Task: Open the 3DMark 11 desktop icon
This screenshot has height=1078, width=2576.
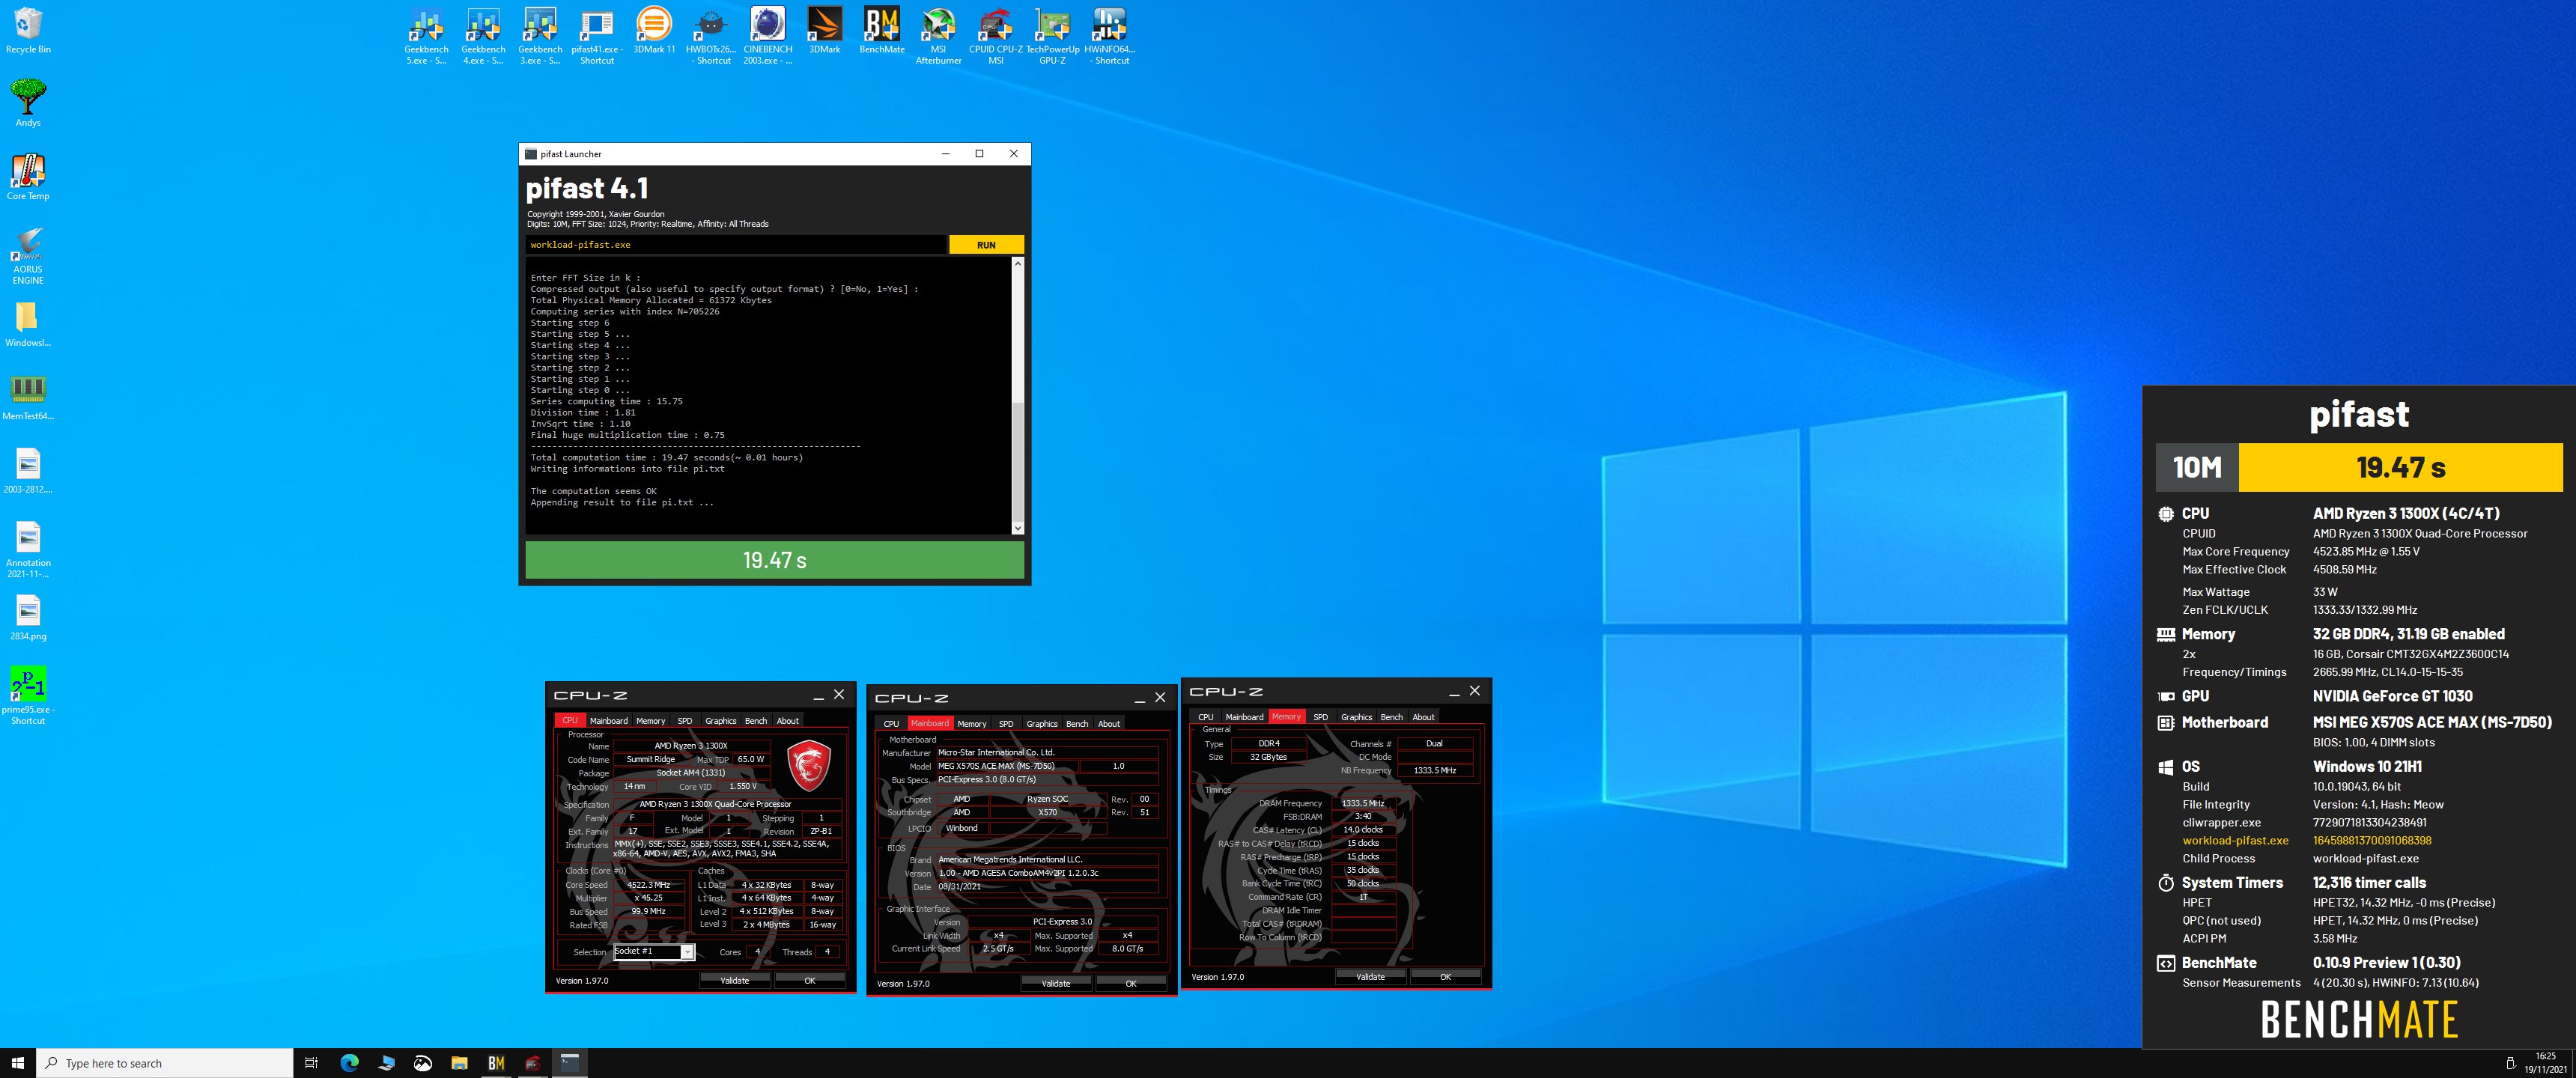Action: click(654, 30)
